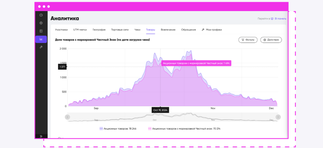
Task: Open the Торговые сети tab
Action: [x=120, y=30]
